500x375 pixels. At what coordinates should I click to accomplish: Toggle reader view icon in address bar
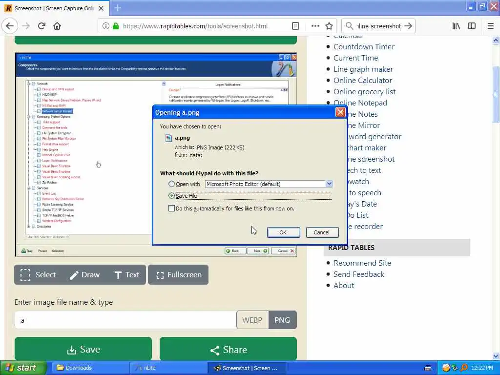[295, 26]
